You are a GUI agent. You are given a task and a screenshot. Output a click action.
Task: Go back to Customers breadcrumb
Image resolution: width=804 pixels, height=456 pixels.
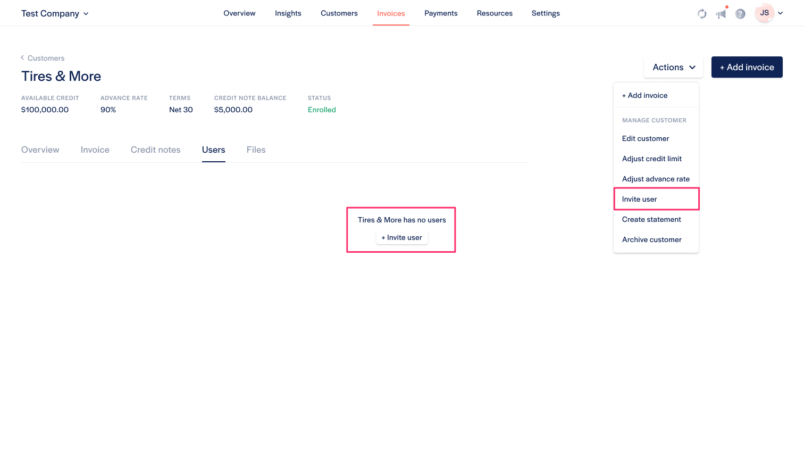point(46,58)
